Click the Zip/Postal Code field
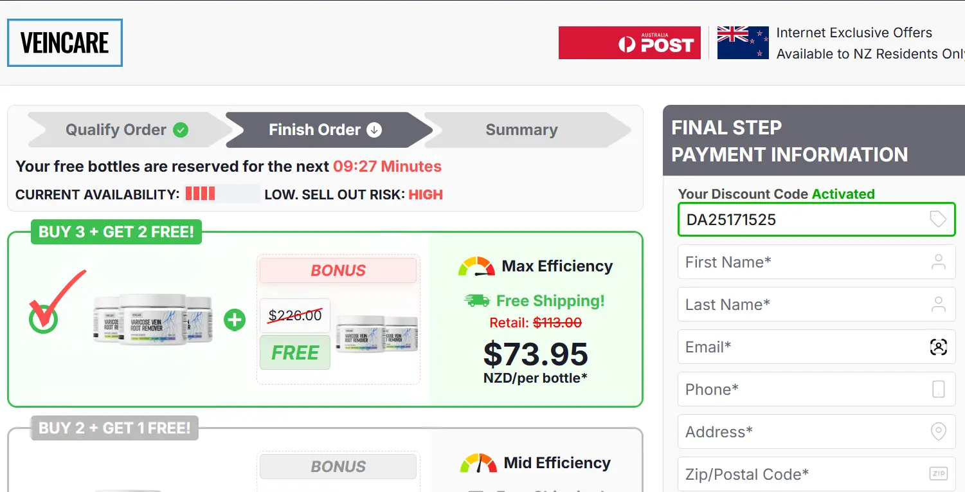This screenshot has height=492, width=965. click(804, 475)
